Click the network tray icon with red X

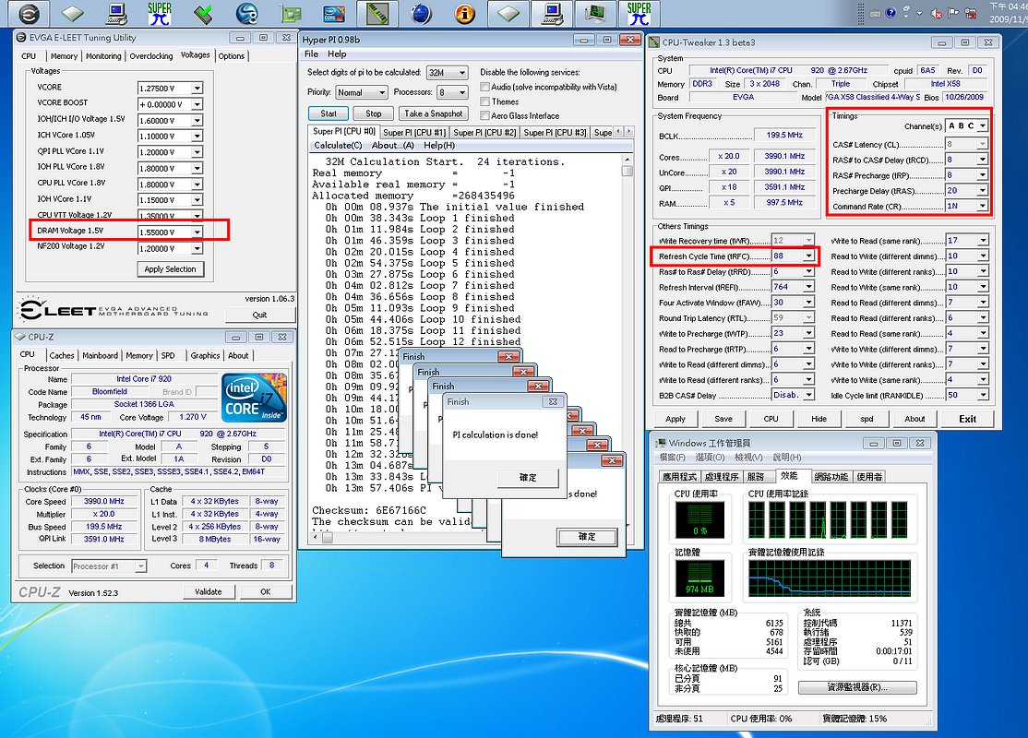[970, 12]
